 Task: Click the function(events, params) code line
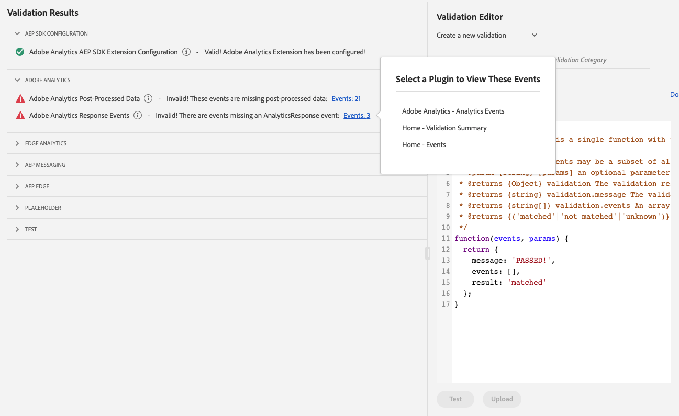(511, 238)
